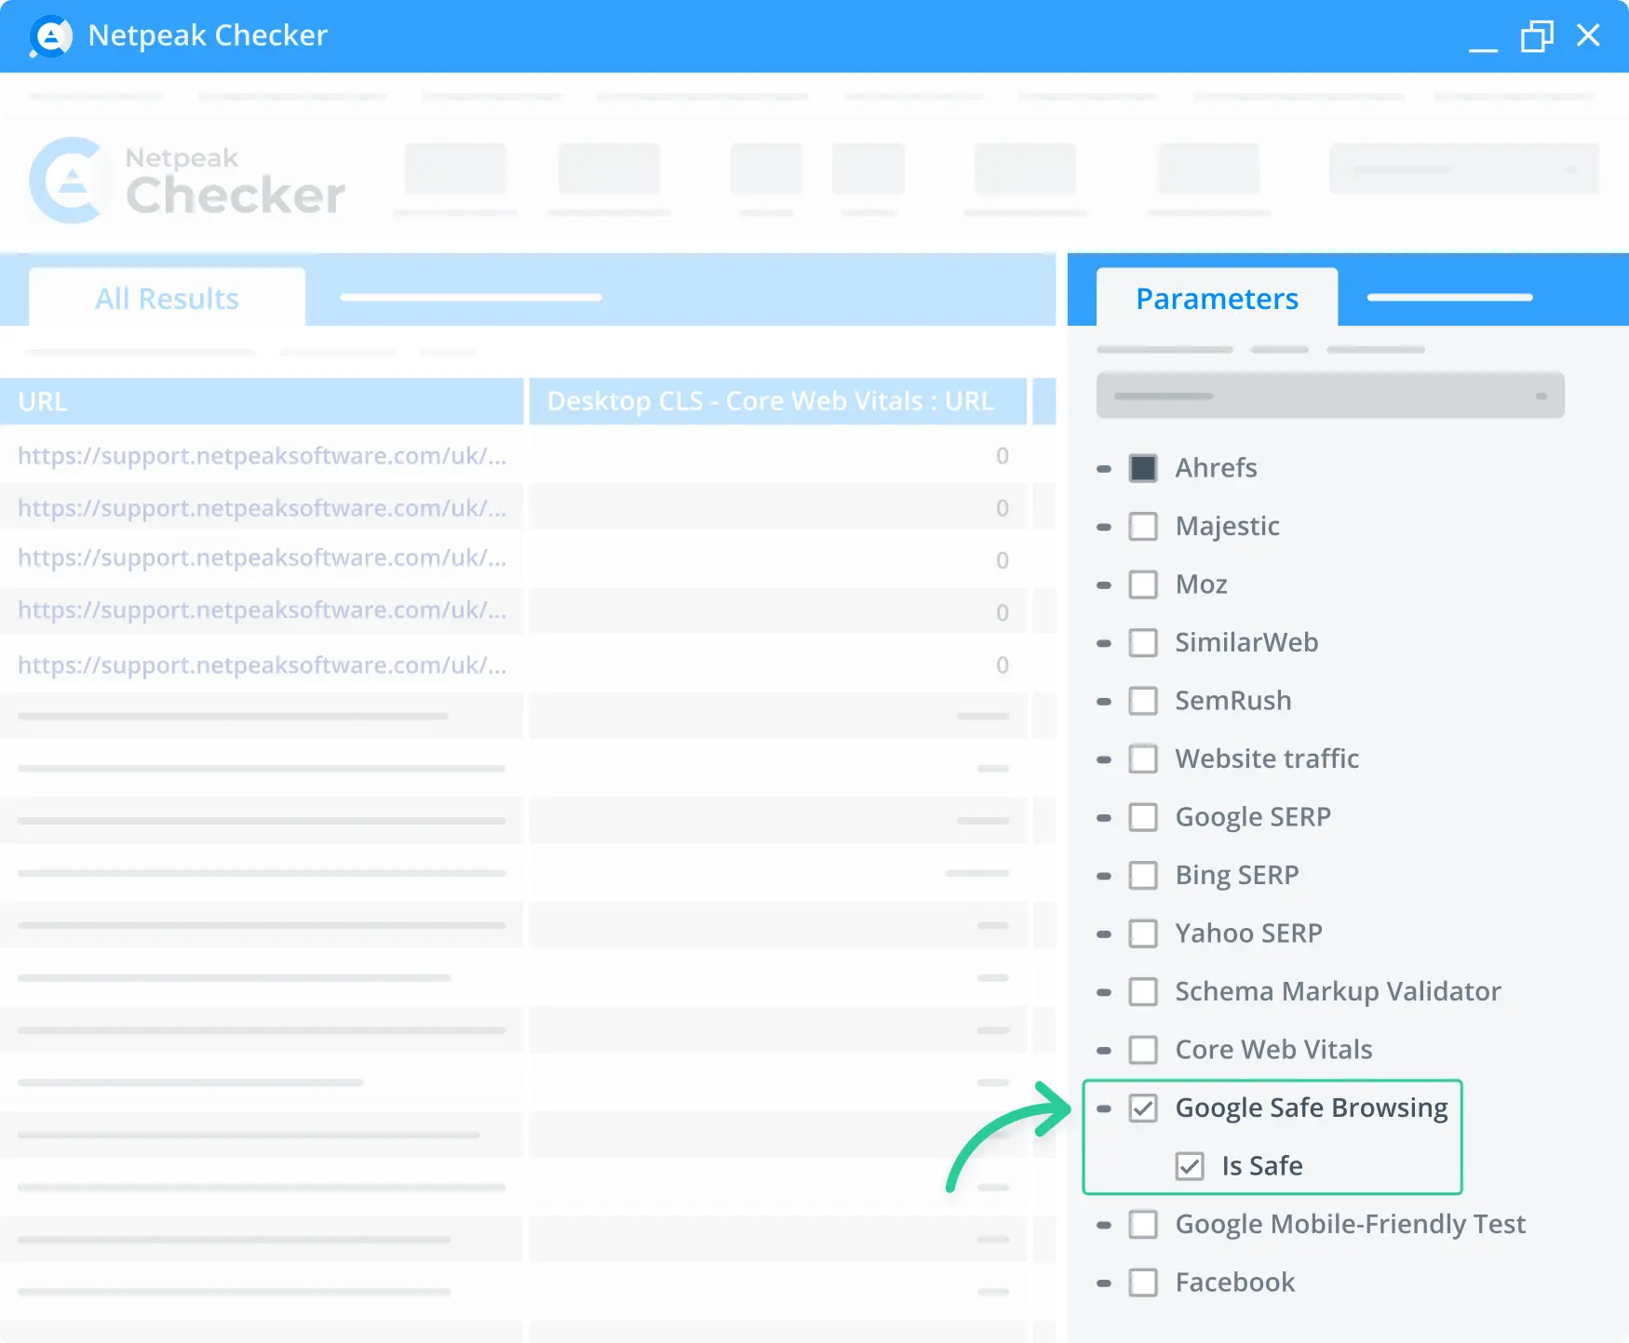Enable the Google Mobile-Friendly Test checkbox
This screenshot has height=1343, width=1629.
pos(1143,1225)
